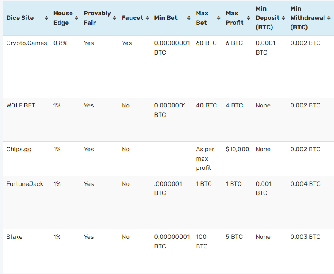
Task: Click Min Bet sort arrows
Action: 189,18
